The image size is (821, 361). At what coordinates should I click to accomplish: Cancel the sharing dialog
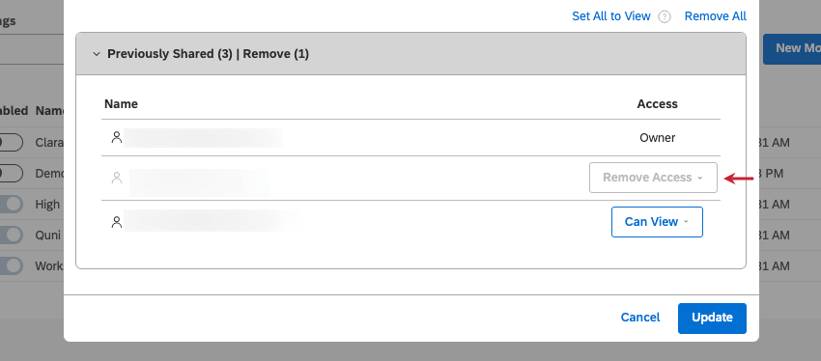(640, 318)
